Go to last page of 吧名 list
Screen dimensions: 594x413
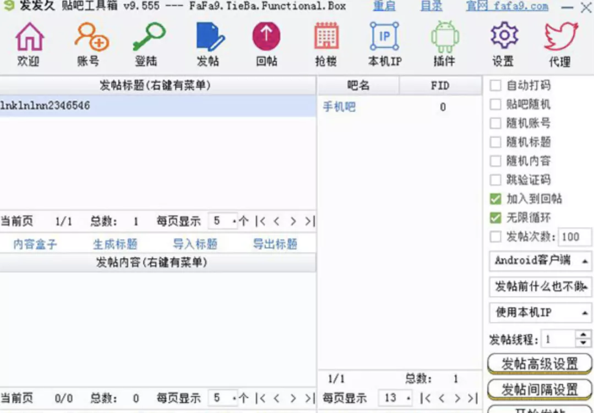click(472, 398)
